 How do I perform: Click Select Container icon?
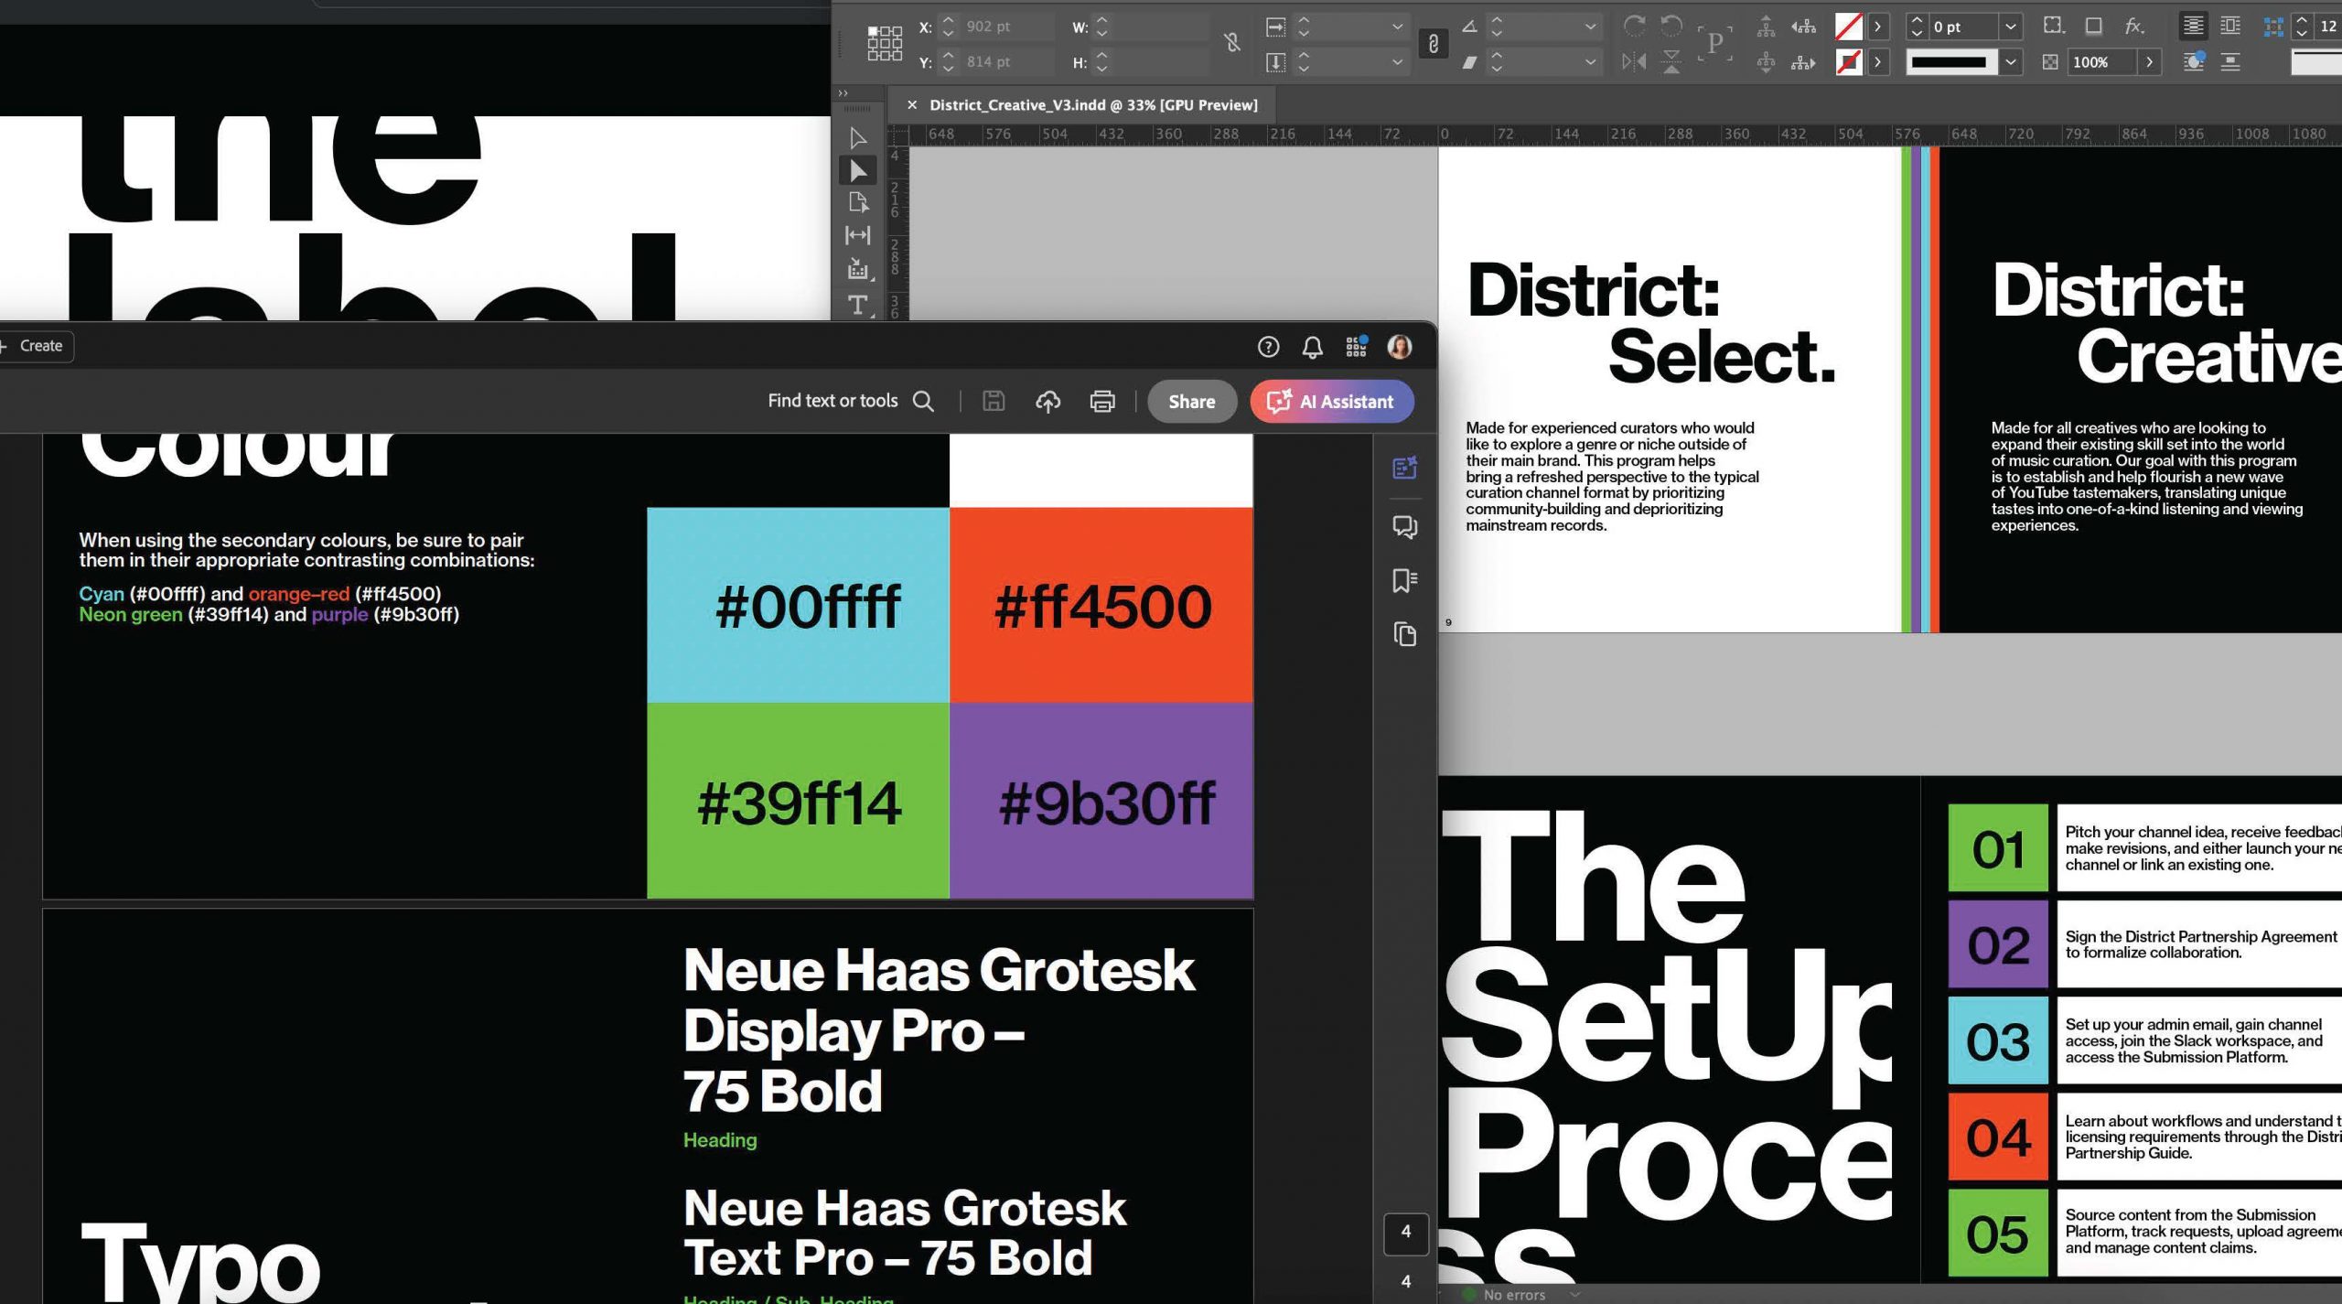coord(1766,27)
